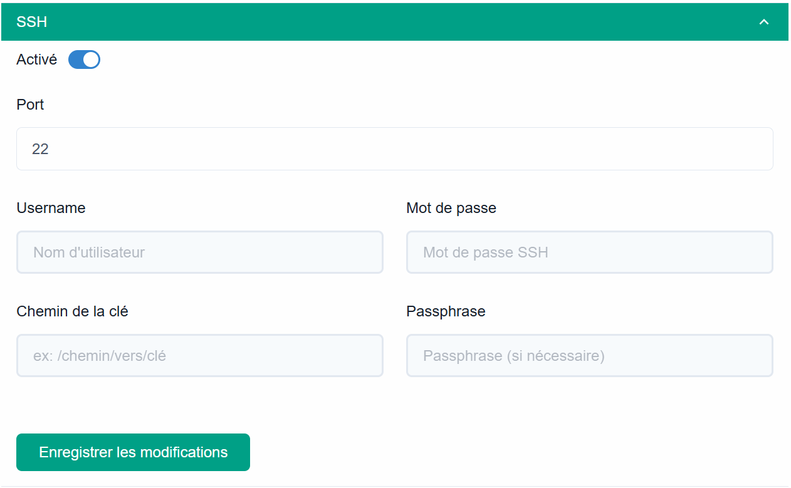Image resolution: width=791 pixels, height=488 pixels.
Task: Save changes with the green button
Action: [133, 452]
